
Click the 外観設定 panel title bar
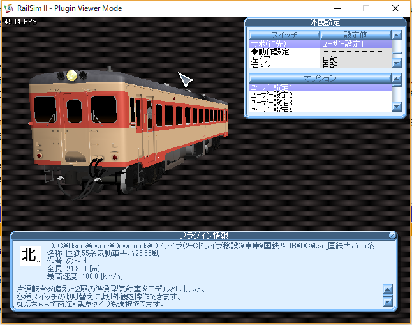(x=325, y=22)
